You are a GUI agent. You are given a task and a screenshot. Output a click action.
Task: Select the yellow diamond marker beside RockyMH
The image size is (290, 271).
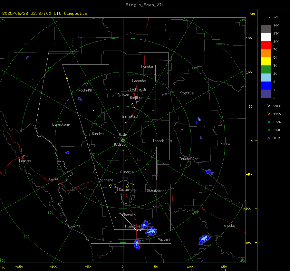86,84
